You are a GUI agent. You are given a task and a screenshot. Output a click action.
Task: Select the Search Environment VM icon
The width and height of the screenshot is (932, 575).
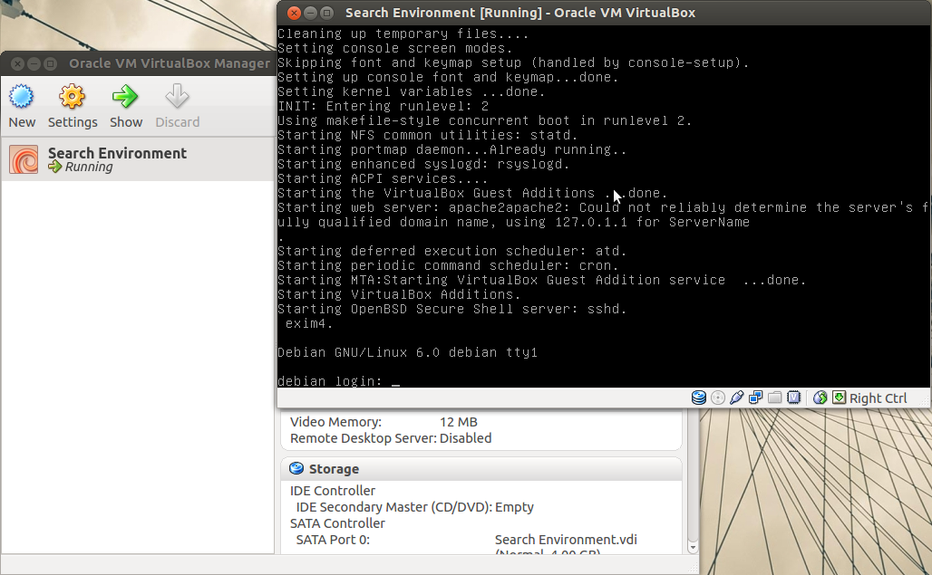tap(24, 159)
